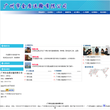Click the 行业知识 section icon
The height and width of the screenshot is (110, 110).
(55, 71)
